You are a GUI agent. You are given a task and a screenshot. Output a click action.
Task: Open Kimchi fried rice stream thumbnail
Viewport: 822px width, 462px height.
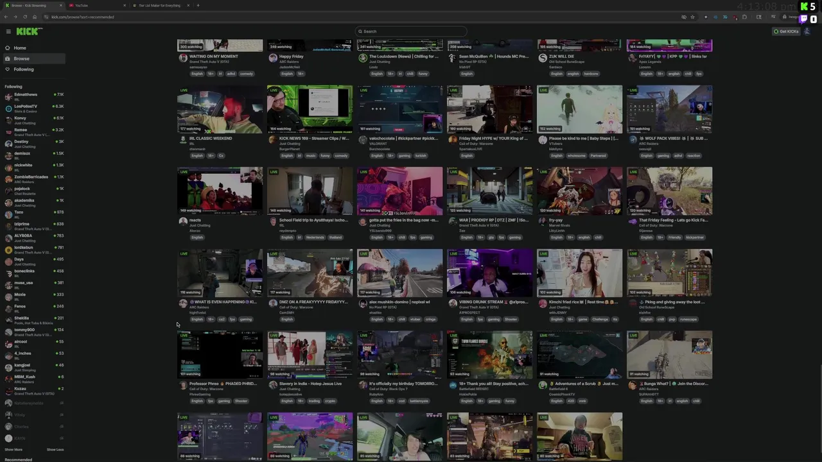(580, 273)
